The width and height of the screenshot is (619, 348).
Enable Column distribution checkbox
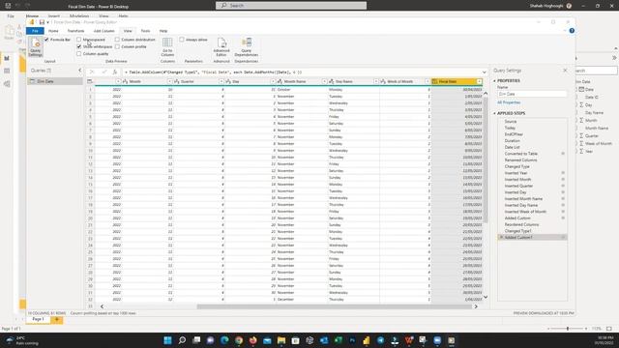pos(117,40)
